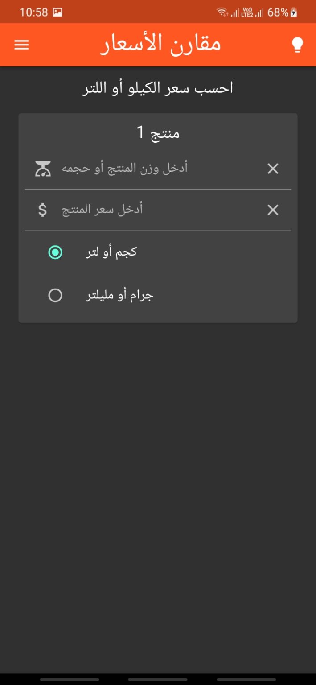The height and width of the screenshot is (685, 316).
Task: Tap the منتج 1 card heading
Action: point(158,132)
